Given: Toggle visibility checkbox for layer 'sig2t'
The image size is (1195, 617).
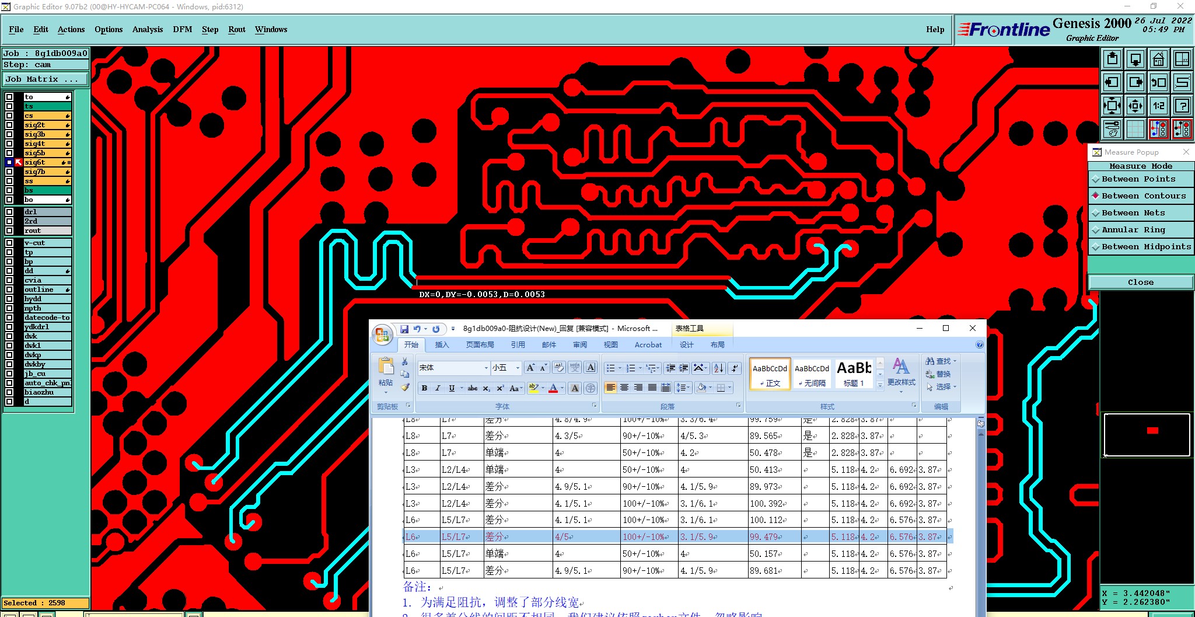Looking at the screenshot, I should click(9, 125).
